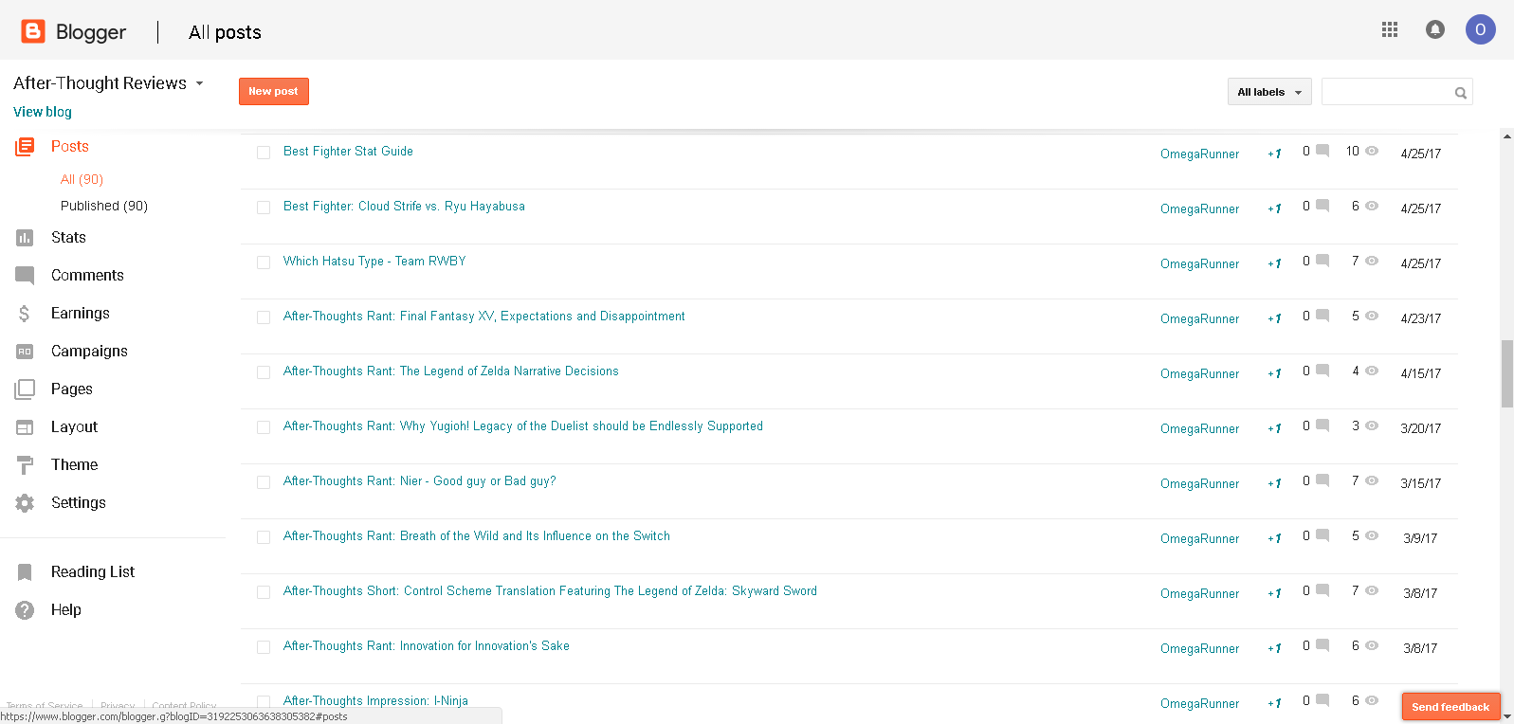This screenshot has height=724, width=1514.
Task: Click the View blog link
Action: pos(43,112)
